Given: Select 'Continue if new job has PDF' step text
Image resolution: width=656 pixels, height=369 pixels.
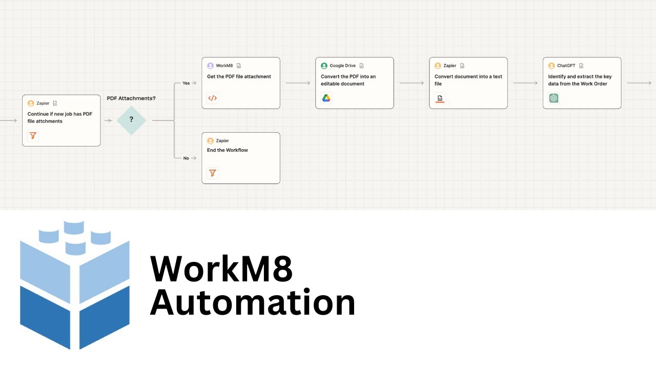Looking at the screenshot, I should click(60, 117).
